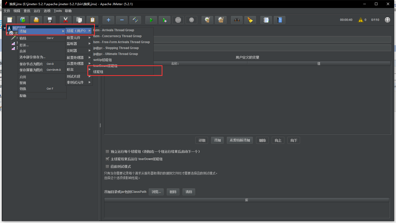Collapse the test plan root tree node
The height and width of the screenshot is (223, 396).
click(x=5, y=28)
